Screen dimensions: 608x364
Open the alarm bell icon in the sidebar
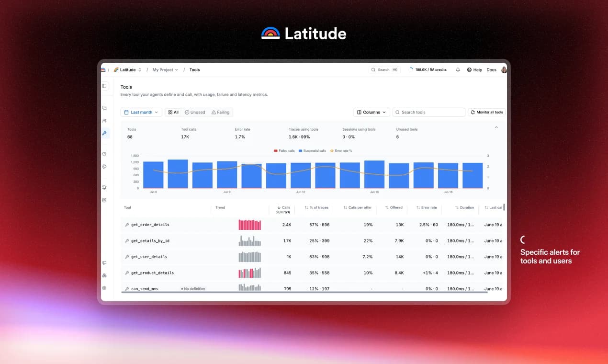click(x=104, y=187)
